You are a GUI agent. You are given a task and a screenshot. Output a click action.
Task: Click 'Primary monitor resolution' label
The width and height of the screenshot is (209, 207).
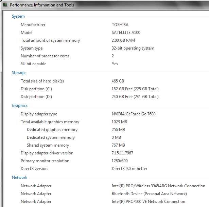point(45,161)
